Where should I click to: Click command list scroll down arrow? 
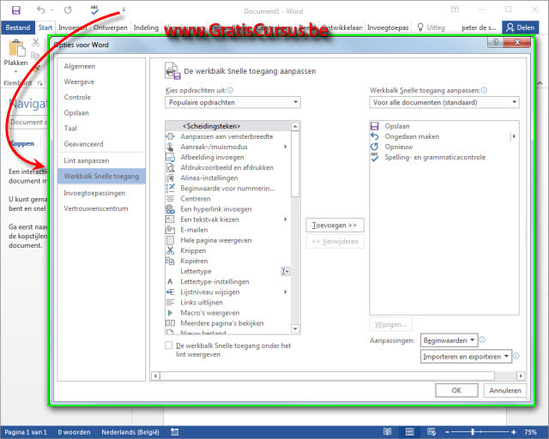(x=295, y=328)
